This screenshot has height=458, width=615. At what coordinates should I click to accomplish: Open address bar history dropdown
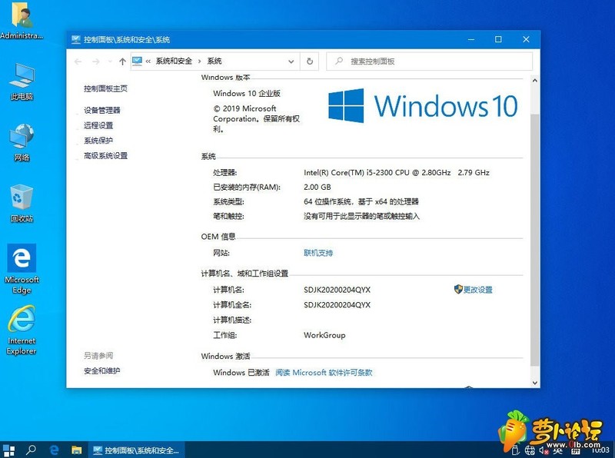click(291, 61)
